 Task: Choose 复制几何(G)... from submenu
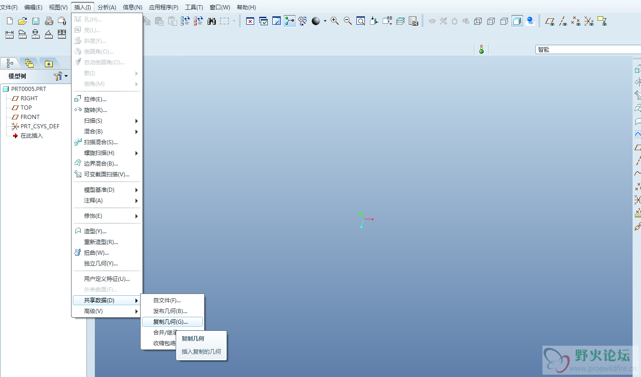point(172,322)
